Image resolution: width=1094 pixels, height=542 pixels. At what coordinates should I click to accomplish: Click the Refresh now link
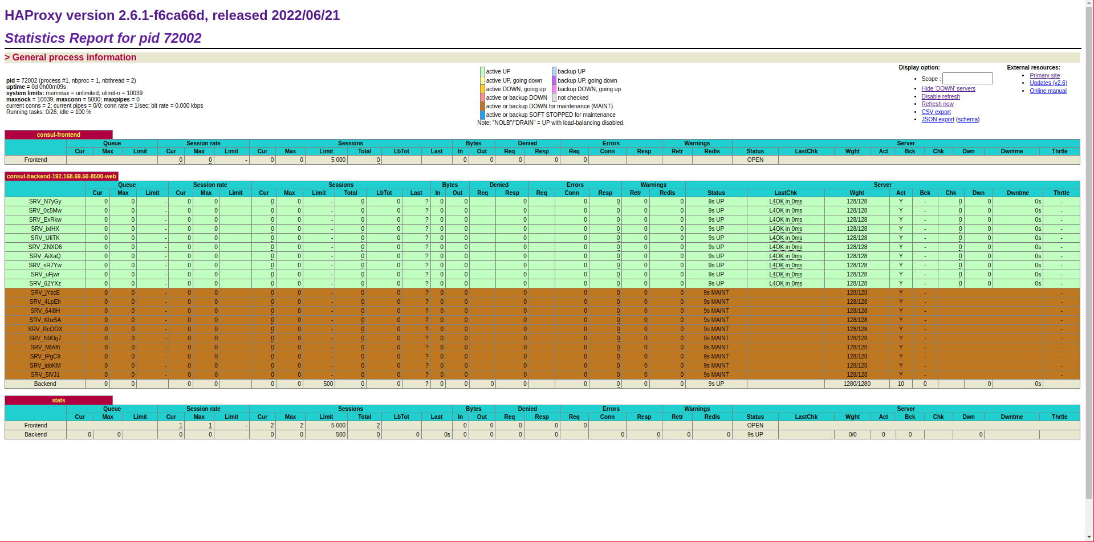937,104
